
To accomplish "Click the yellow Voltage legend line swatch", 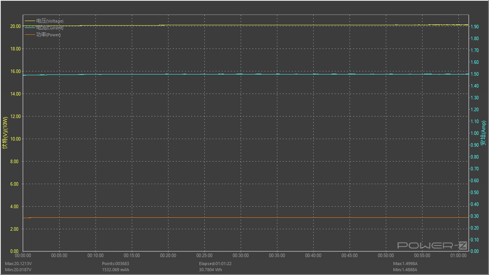I will [30, 21].
